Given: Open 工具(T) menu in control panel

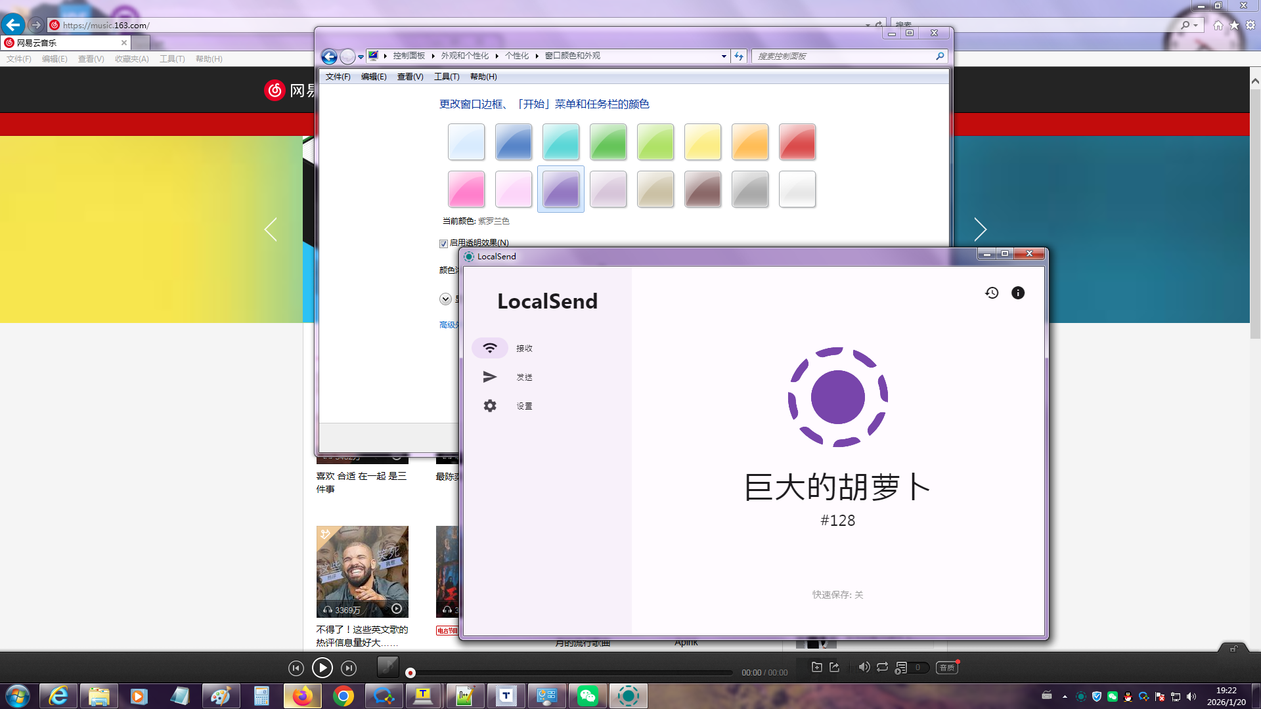Looking at the screenshot, I should coord(447,77).
